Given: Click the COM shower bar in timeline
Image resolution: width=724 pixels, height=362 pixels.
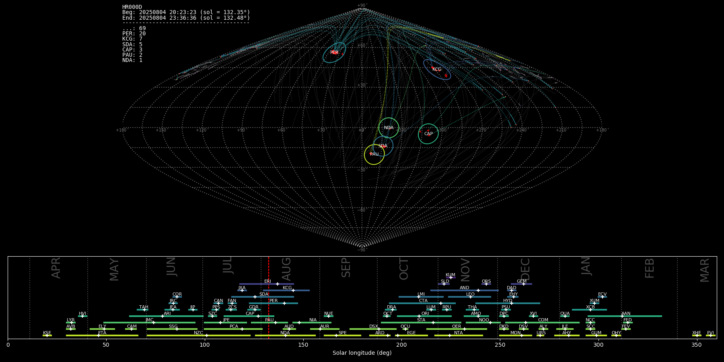Looking at the screenshot, I should point(543,323).
